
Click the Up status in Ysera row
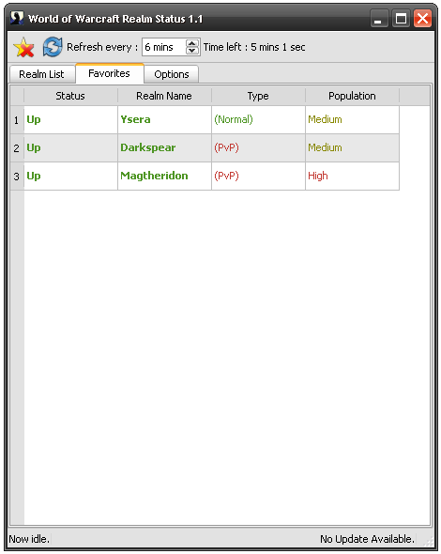pyautogui.click(x=70, y=120)
